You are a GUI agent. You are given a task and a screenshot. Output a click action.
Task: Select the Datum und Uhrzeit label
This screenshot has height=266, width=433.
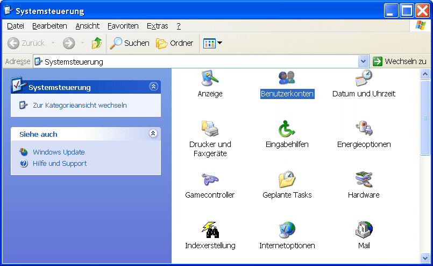pos(364,94)
